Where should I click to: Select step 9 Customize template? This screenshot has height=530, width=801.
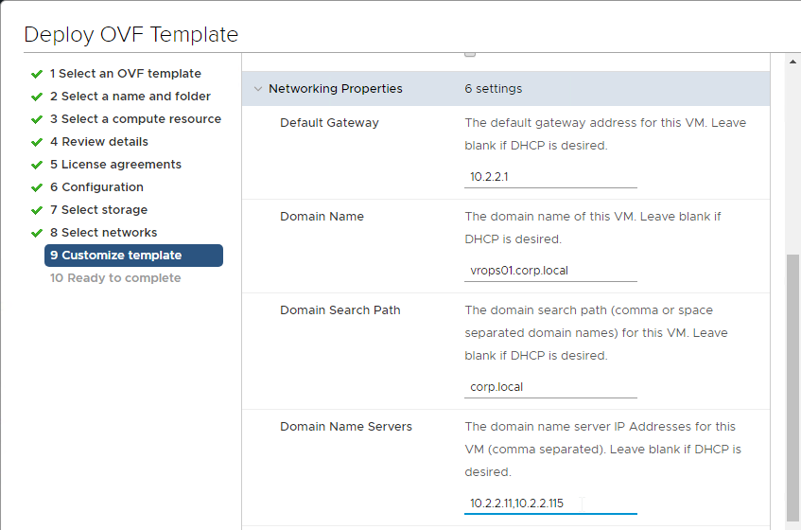134,256
